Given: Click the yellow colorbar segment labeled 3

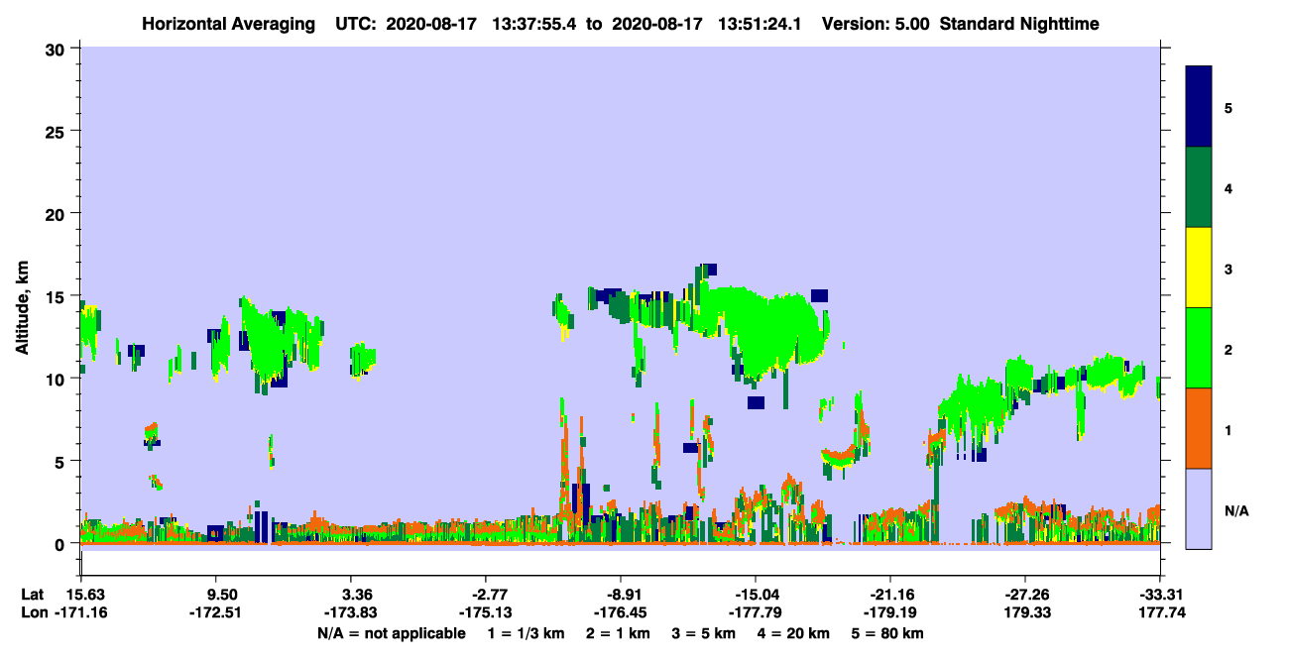Looking at the screenshot, I should point(1199,267).
